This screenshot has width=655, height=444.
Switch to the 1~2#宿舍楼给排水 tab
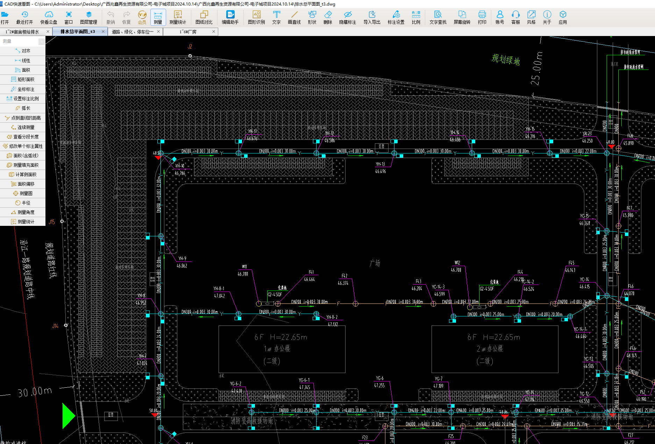22,32
